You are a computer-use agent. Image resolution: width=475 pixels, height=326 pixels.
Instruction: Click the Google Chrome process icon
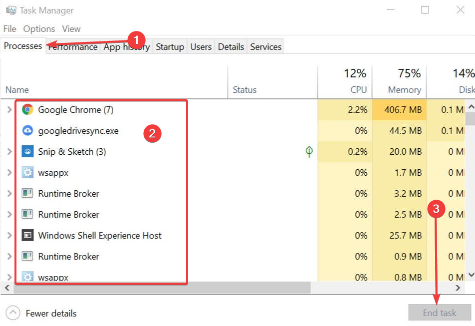point(27,109)
